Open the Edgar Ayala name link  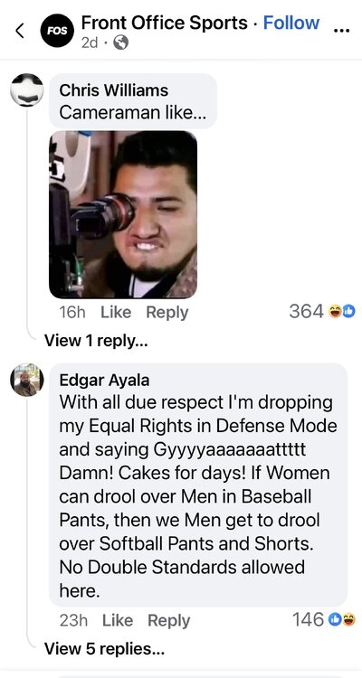(104, 380)
